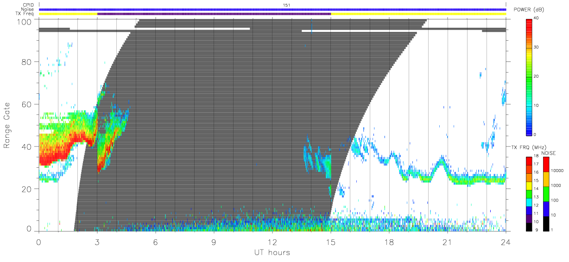Click the 80 tick on Range Gate axis
This screenshot has height=262, width=569.
[27, 61]
